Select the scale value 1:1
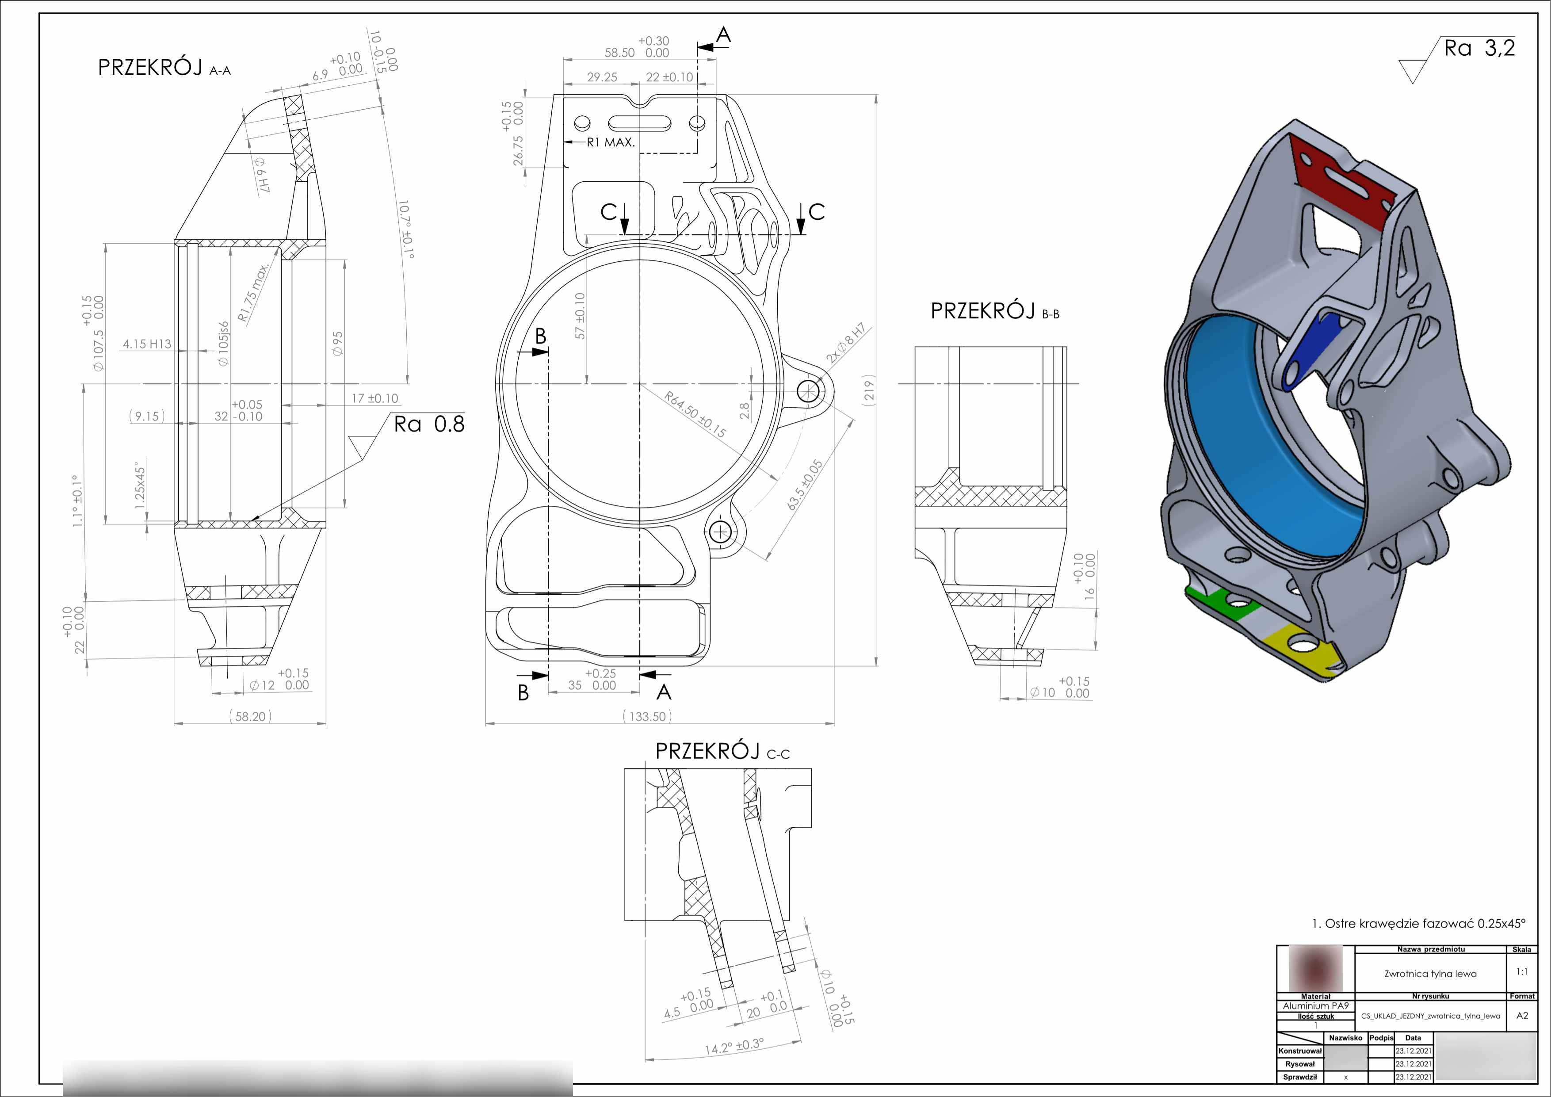This screenshot has width=1551, height=1097. (1522, 971)
